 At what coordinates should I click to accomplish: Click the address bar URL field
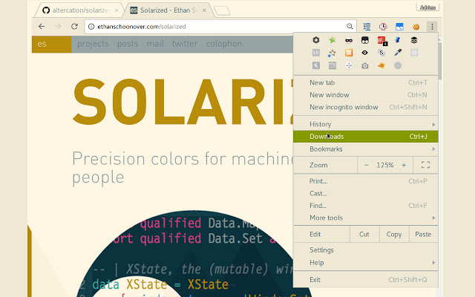coord(220,27)
